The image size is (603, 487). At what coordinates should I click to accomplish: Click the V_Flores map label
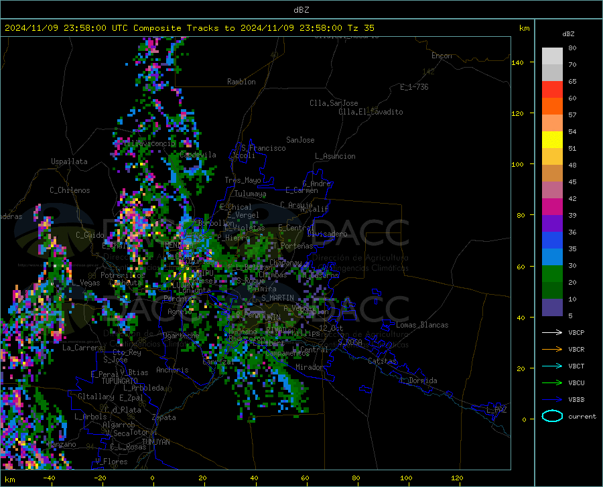111,462
